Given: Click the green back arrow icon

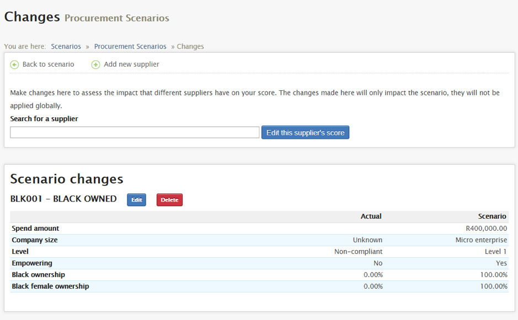Looking at the screenshot, I should tap(14, 64).
